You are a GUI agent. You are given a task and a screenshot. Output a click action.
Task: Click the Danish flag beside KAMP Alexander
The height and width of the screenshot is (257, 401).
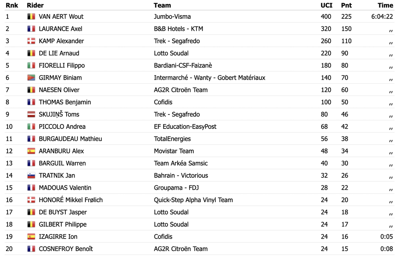click(x=31, y=41)
